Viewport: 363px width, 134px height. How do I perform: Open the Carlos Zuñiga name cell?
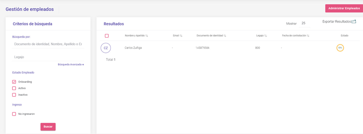coord(133,48)
